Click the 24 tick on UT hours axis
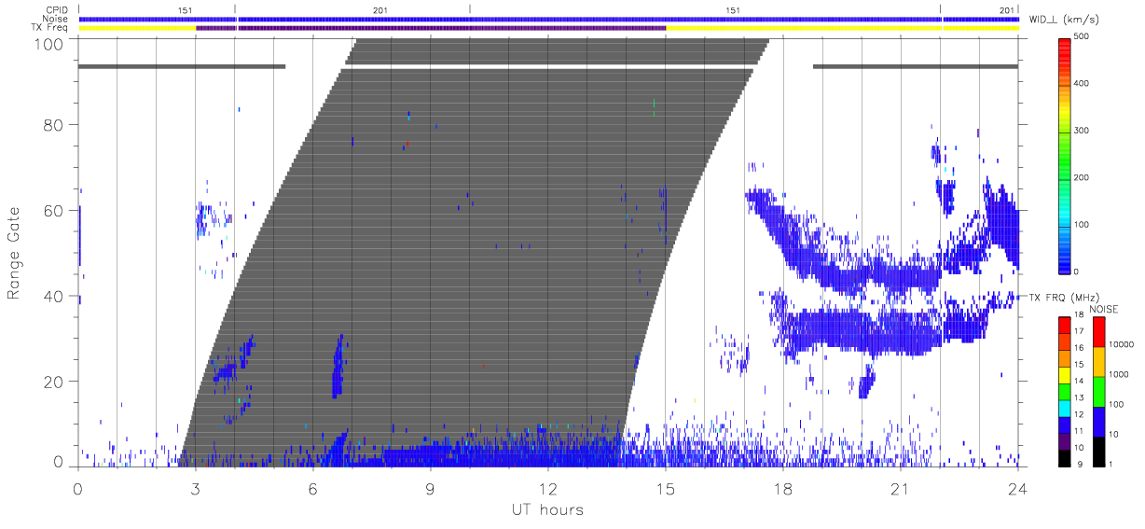1145x529 pixels. tap(1018, 488)
